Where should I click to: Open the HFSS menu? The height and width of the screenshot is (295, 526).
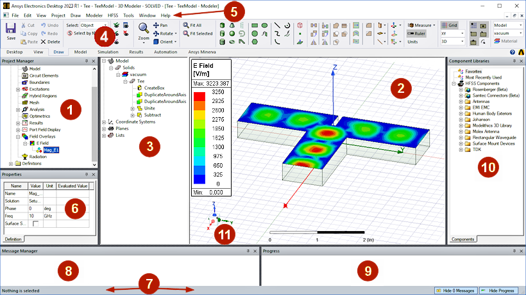(113, 15)
